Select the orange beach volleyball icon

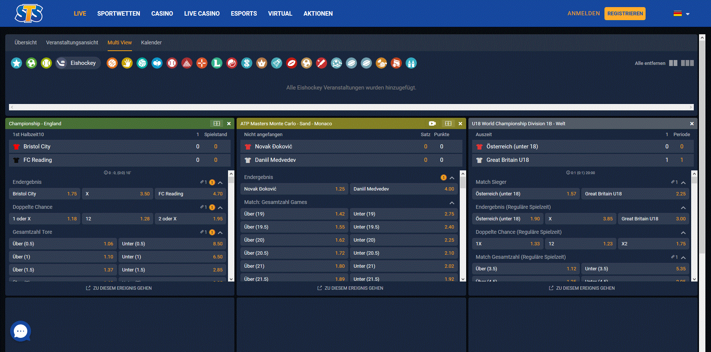[x=381, y=63]
